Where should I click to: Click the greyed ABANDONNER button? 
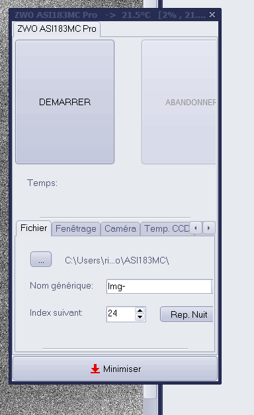pyautogui.click(x=179, y=102)
